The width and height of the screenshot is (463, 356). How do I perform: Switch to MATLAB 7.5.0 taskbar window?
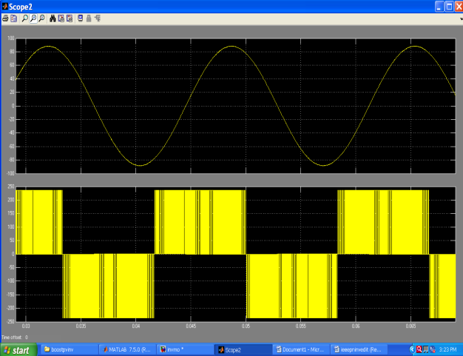(126, 349)
